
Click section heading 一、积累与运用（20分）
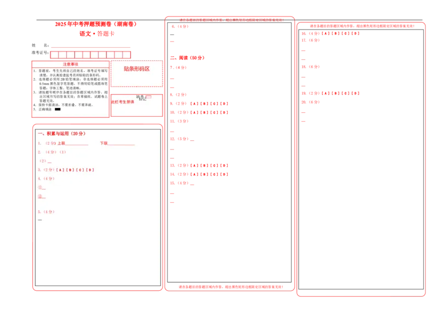pos(62,134)
